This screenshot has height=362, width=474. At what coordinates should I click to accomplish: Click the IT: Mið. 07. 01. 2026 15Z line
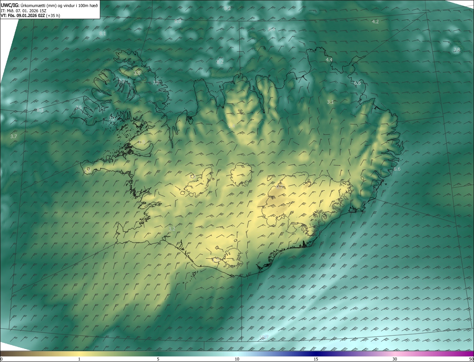click(x=24, y=11)
